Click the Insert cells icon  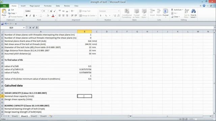(x=152, y=11)
